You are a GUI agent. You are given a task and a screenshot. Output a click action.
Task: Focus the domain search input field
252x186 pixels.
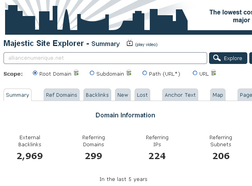pos(105,58)
